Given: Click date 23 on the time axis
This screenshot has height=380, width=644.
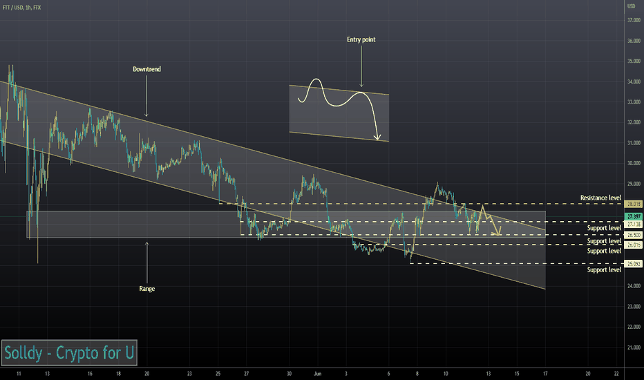Looking at the screenshot, I should coord(189,374).
